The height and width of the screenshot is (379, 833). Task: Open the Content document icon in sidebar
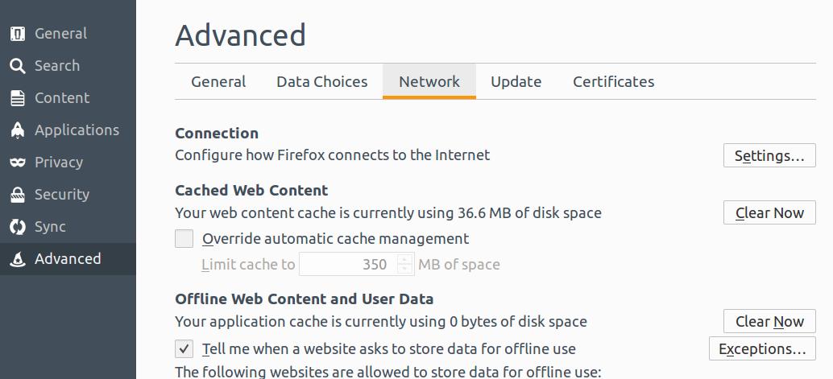[x=18, y=98]
